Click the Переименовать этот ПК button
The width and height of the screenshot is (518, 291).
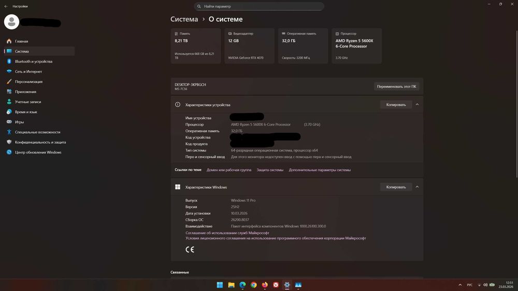(x=396, y=86)
